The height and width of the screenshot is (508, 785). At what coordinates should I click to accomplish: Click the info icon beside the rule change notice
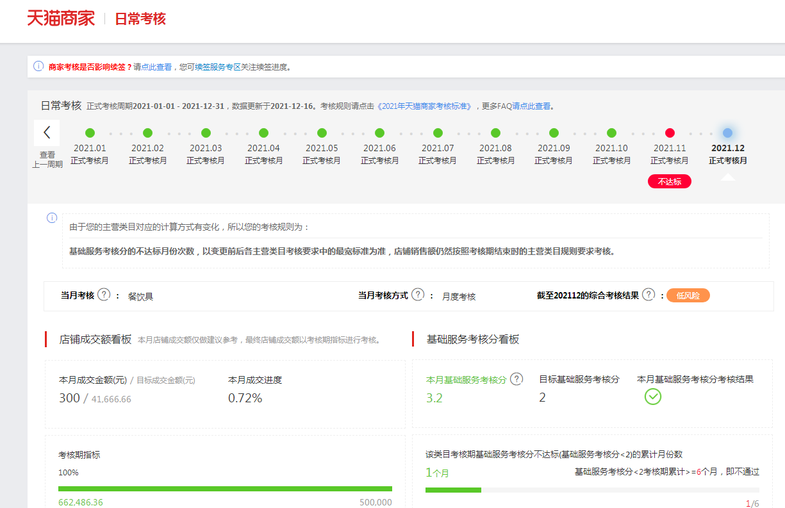pos(52,218)
